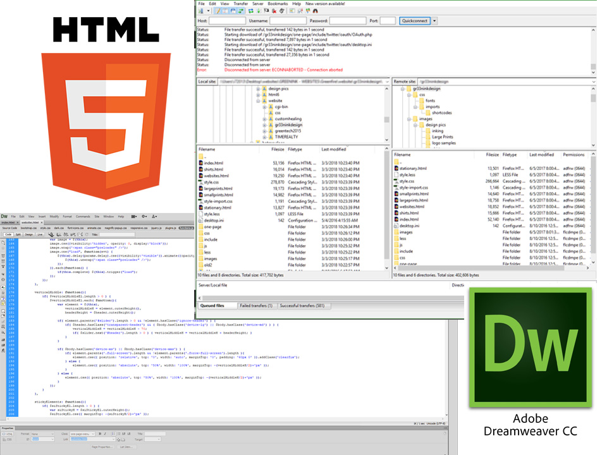The width and height of the screenshot is (607, 455).
Task: Toggle the message log display in FileZilla toolbar
Action: (218, 11)
